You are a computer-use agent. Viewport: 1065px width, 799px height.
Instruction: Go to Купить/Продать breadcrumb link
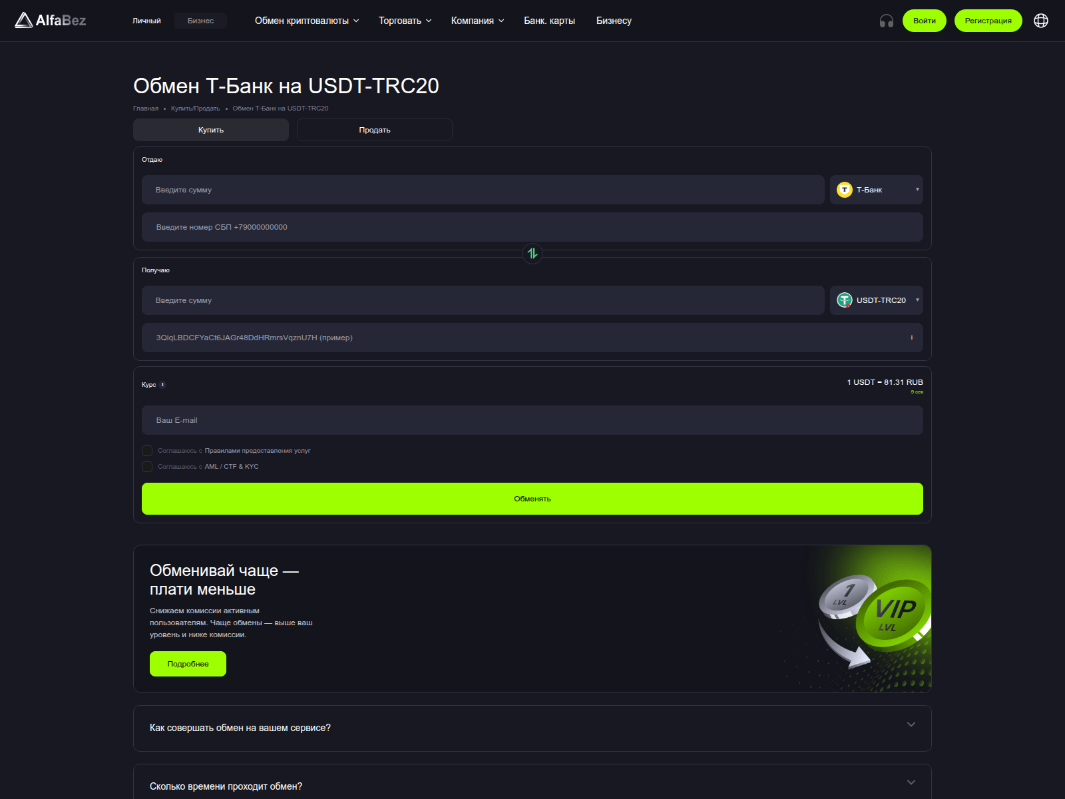(x=195, y=109)
